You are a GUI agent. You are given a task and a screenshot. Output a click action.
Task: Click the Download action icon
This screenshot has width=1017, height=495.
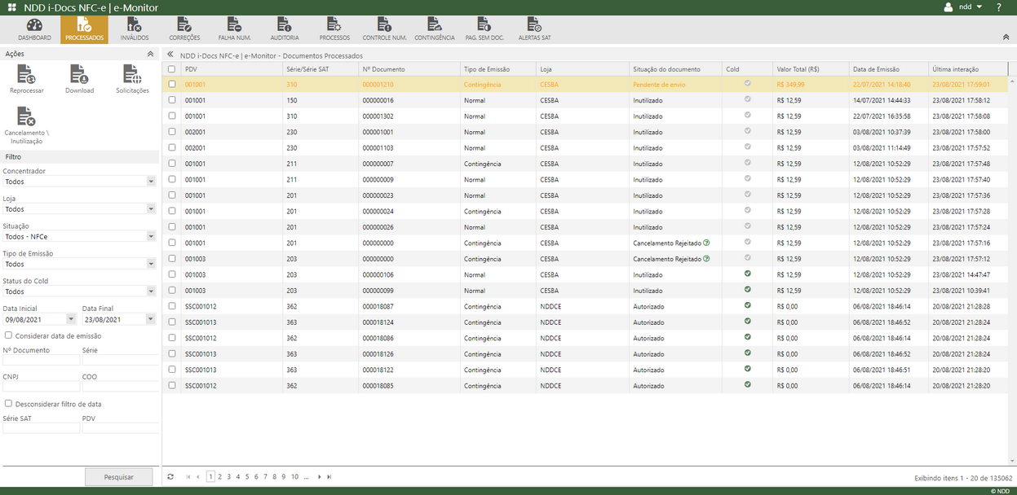[x=79, y=76]
